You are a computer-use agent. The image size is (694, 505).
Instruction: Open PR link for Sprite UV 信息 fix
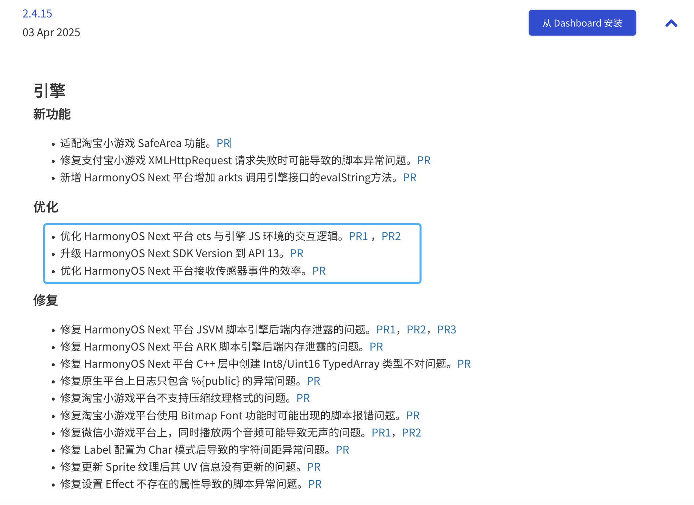point(314,467)
